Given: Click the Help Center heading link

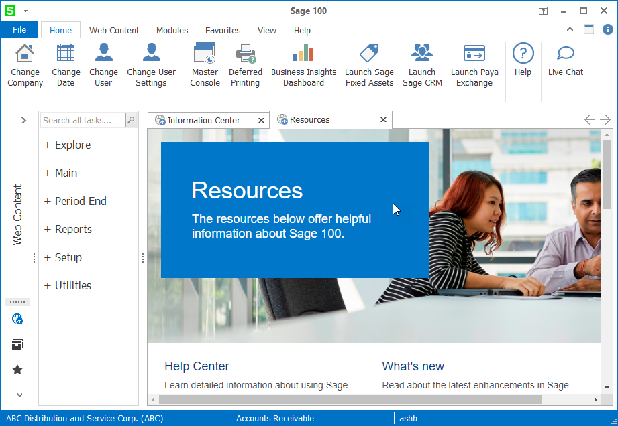Looking at the screenshot, I should (x=197, y=366).
